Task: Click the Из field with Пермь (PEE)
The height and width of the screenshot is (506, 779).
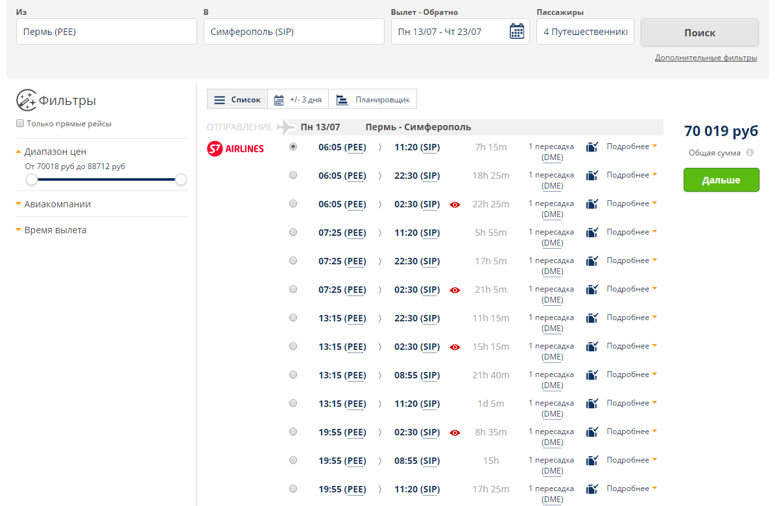Action: click(x=106, y=31)
